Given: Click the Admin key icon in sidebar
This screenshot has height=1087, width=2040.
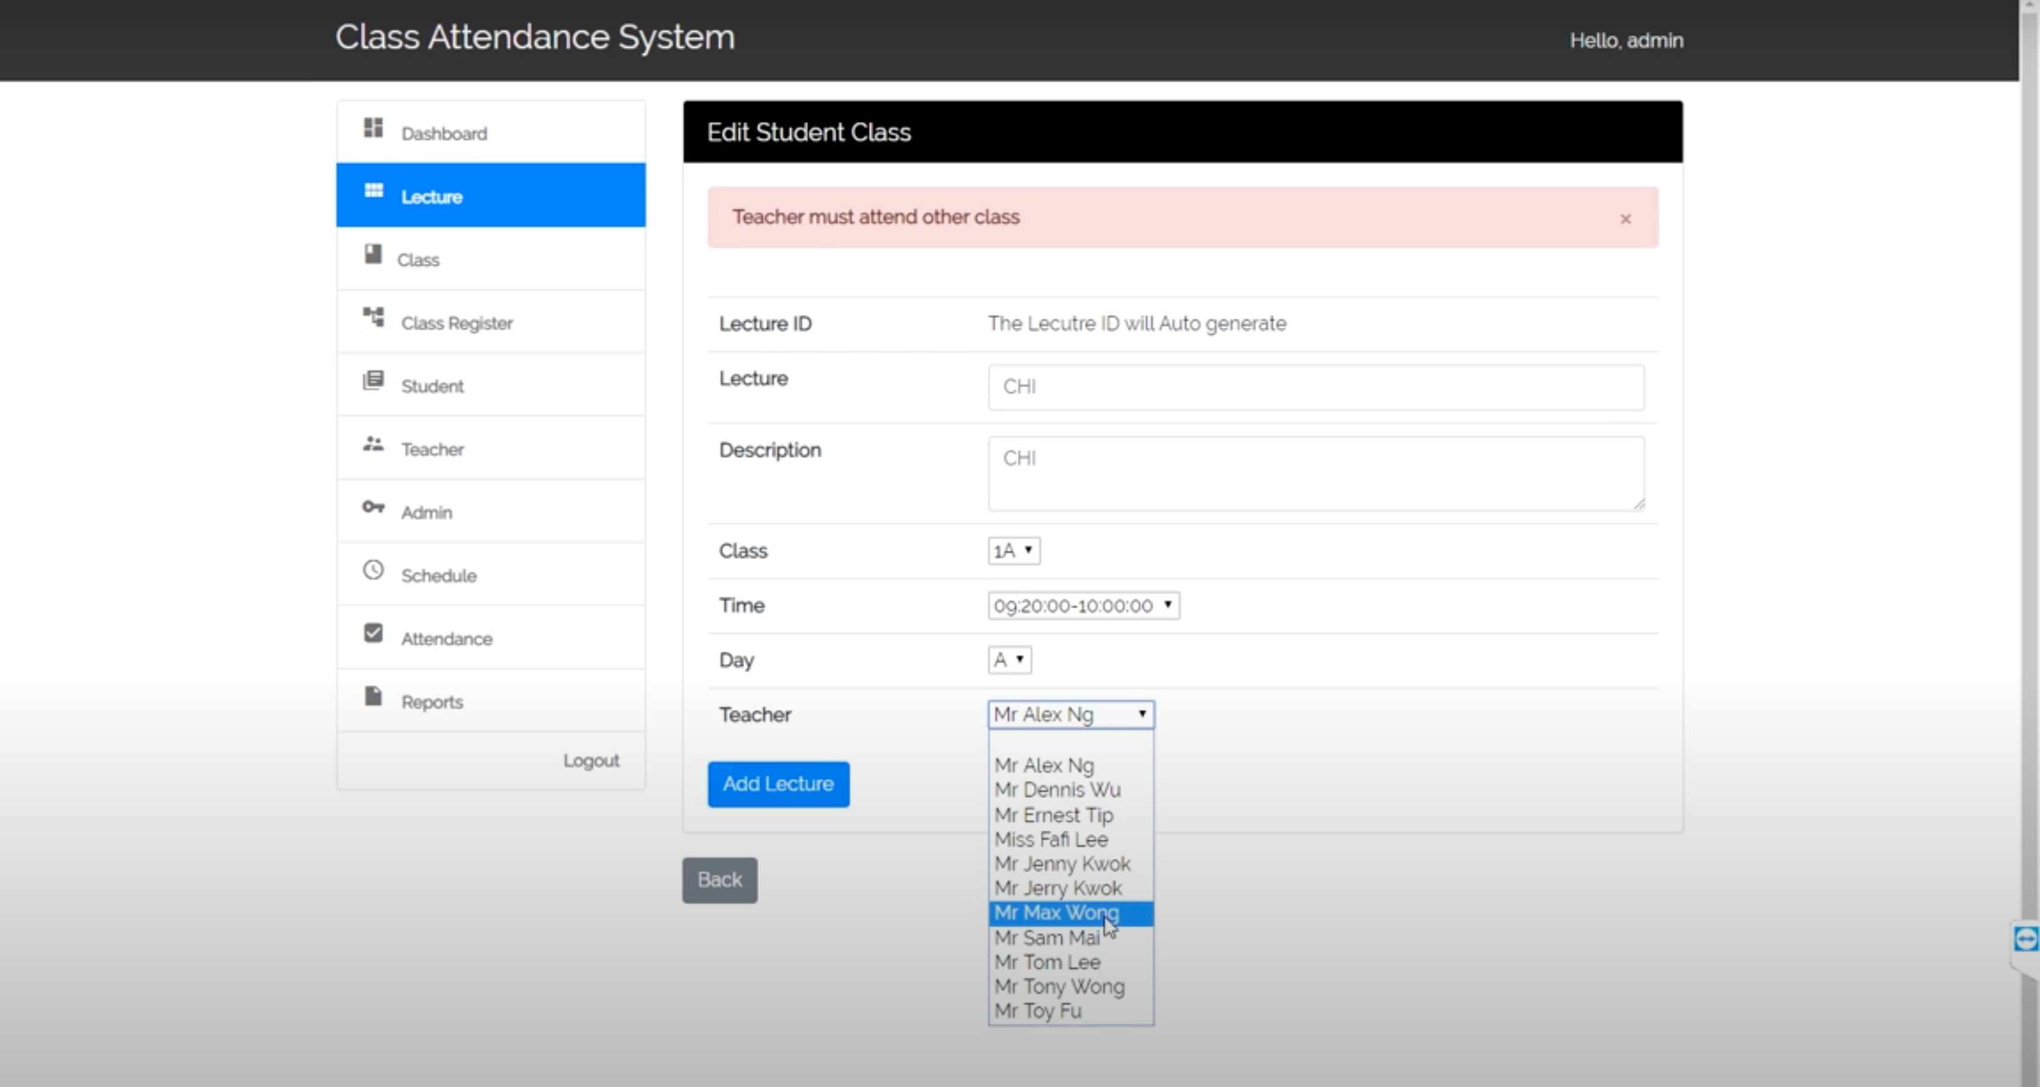Looking at the screenshot, I should click(373, 507).
